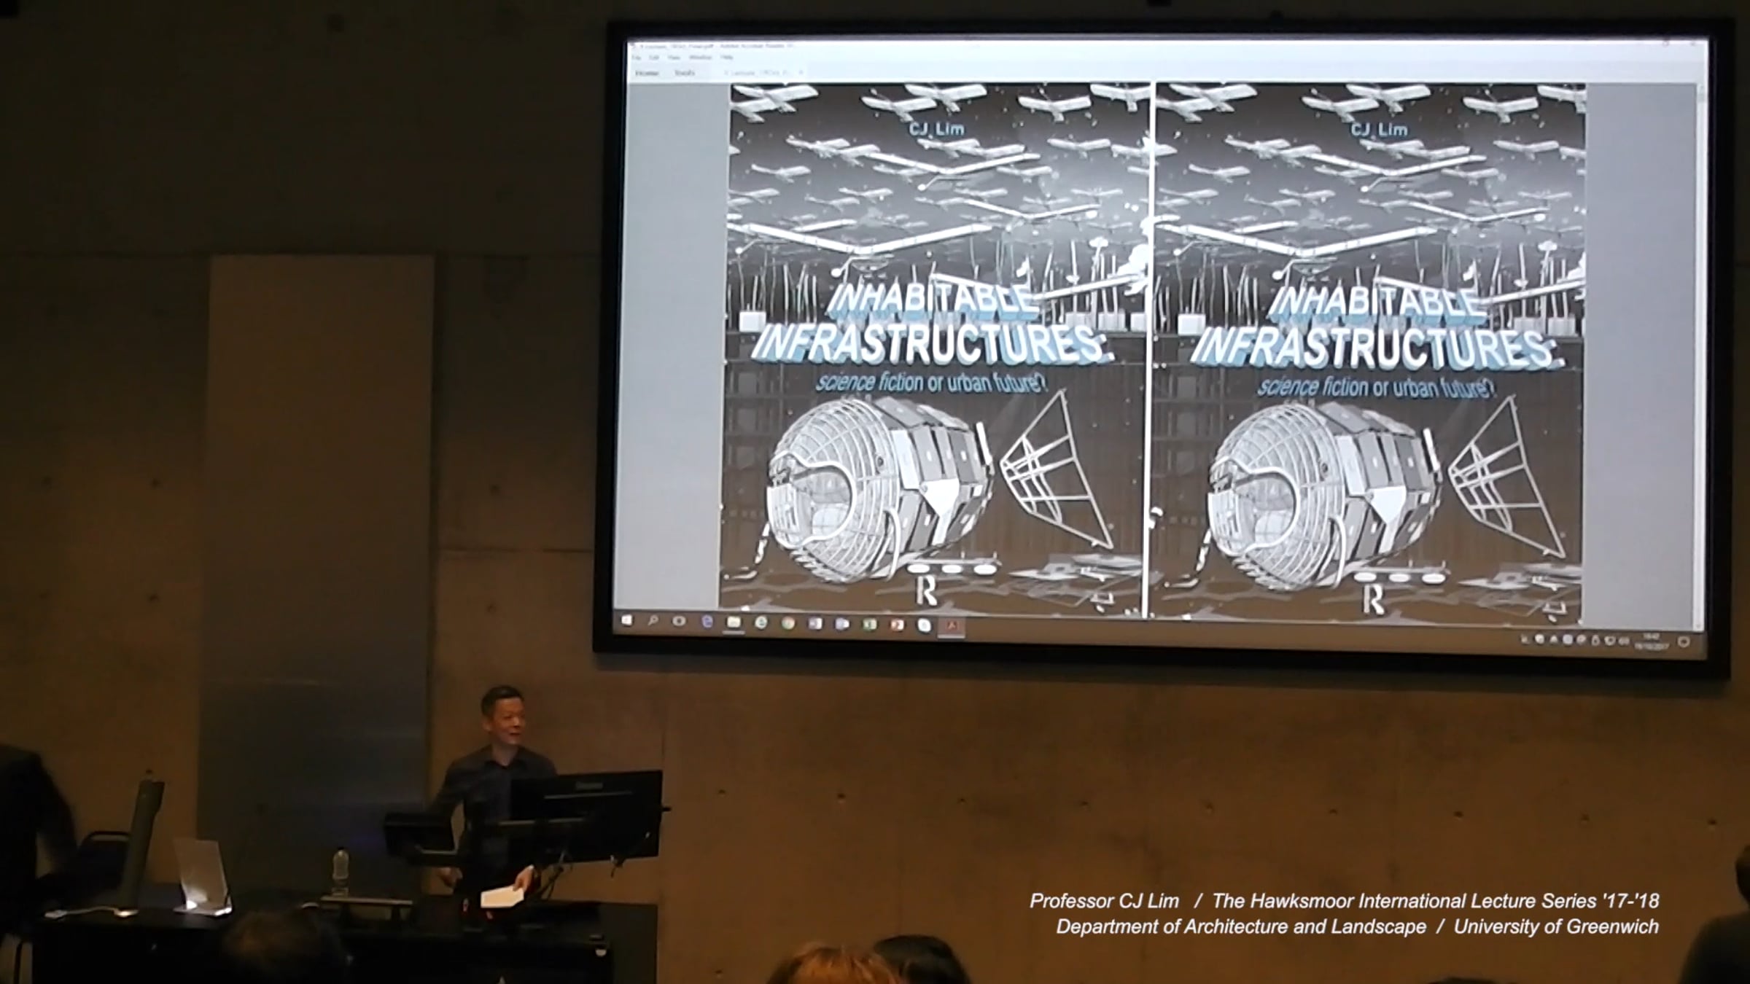This screenshot has height=984, width=1750.
Task: Click Adobe Acrobat Reader taskbar icon
Action: click(x=951, y=625)
